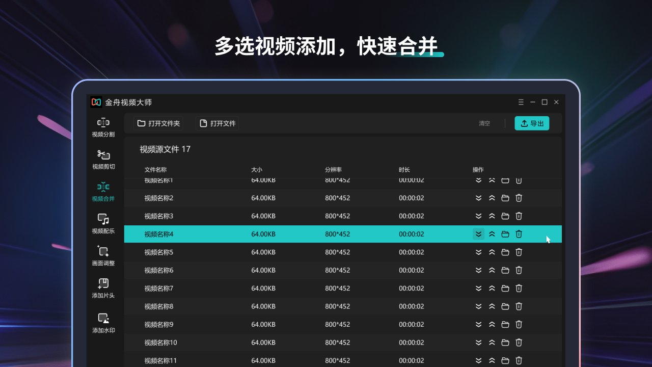Screen dimensions: 652x367
Task: Switch to 视频剪切 mode
Action: [x=103, y=159]
